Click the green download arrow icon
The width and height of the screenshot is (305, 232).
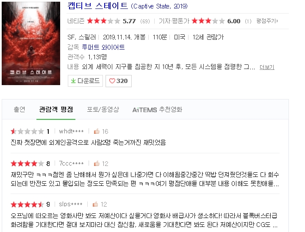tap(73, 81)
